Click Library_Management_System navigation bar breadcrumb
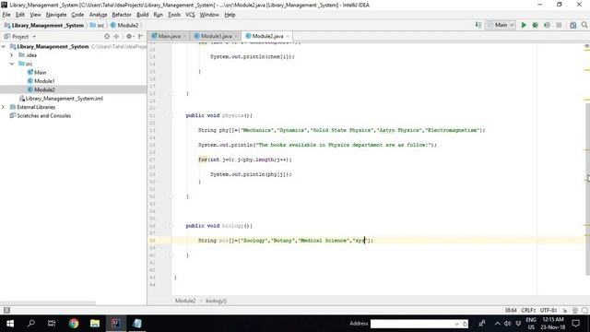Image resolution: width=590 pixels, height=332 pixels. 44,25
